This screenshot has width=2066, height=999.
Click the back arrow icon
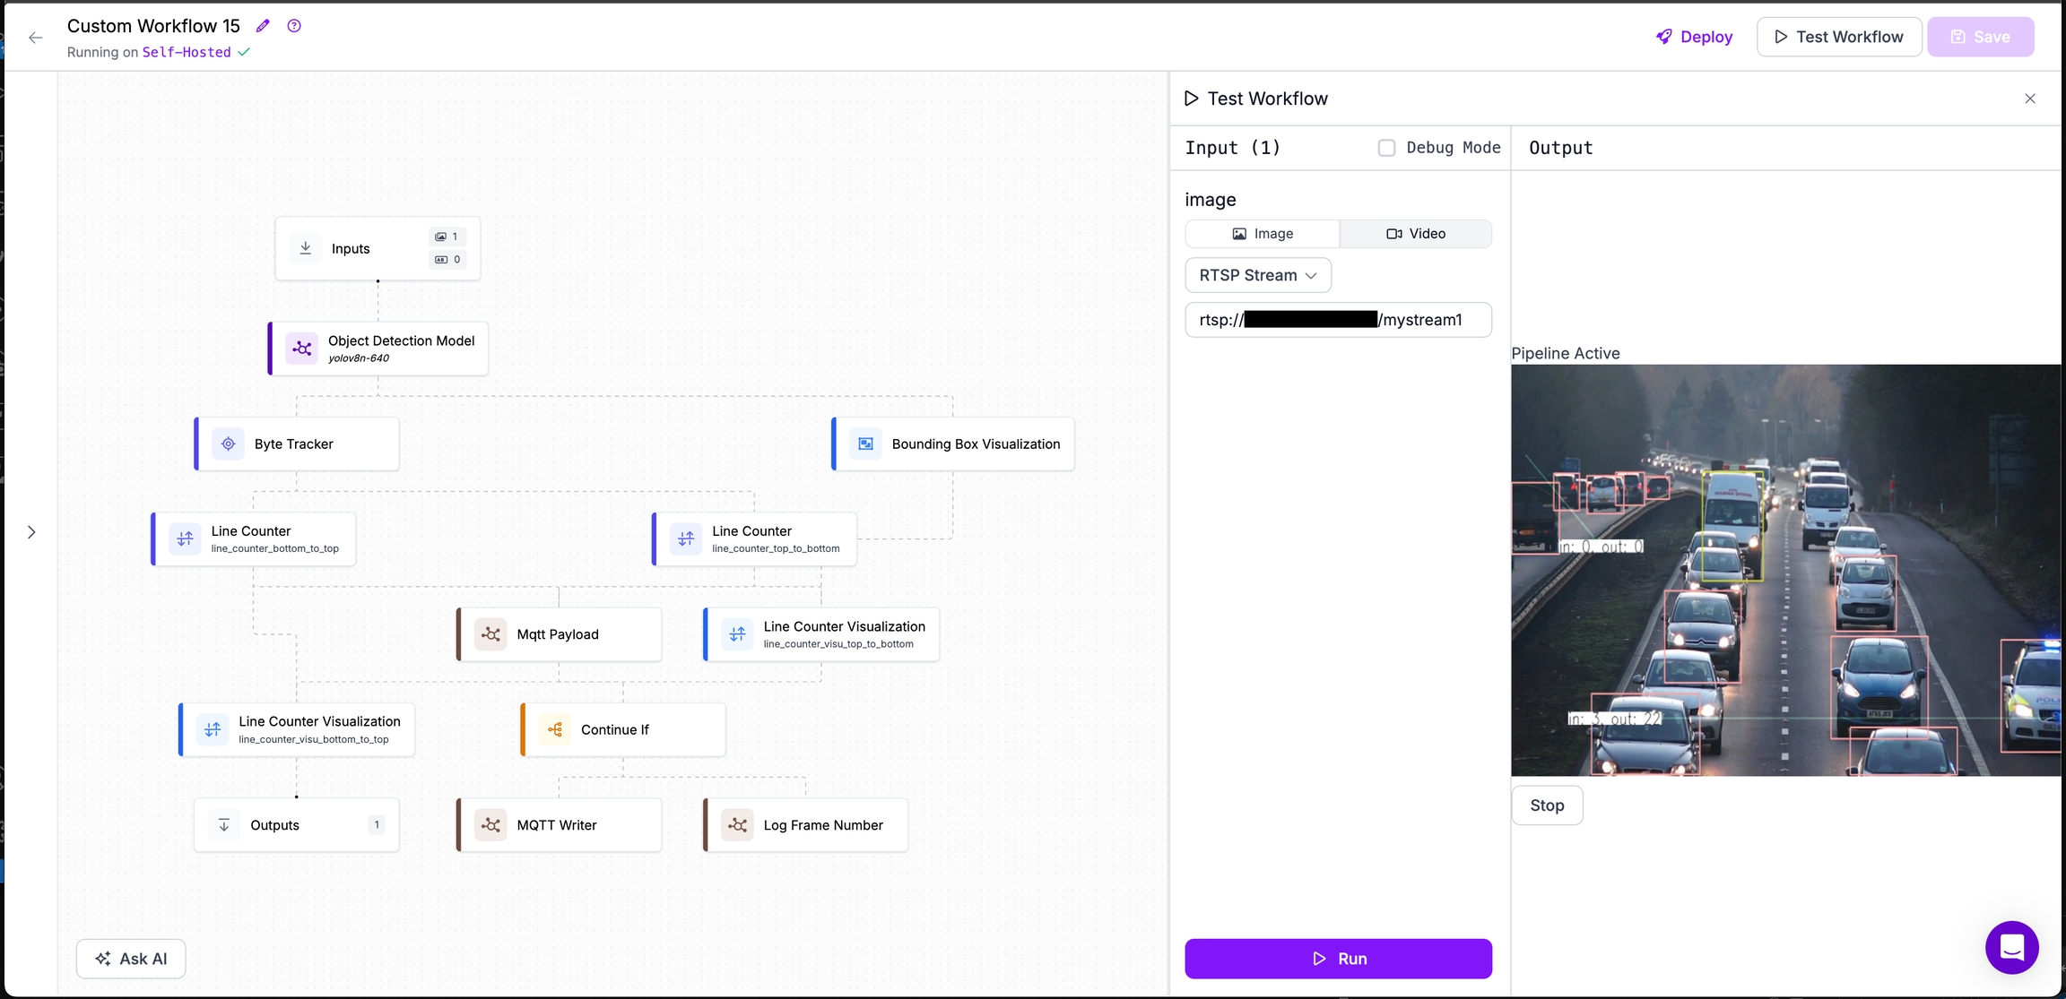[36, 38]
